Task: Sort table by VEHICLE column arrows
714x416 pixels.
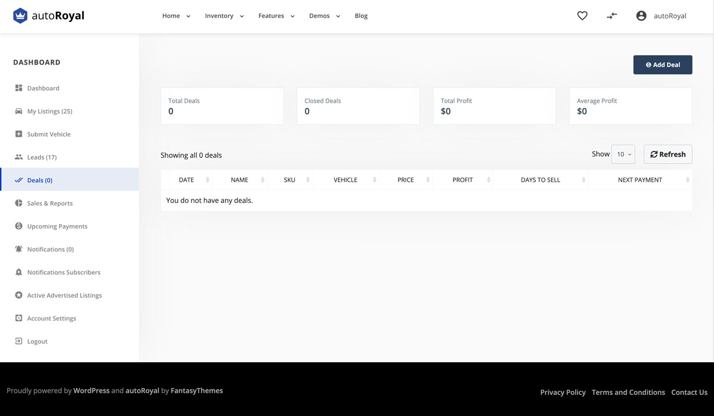Action: coord(375,180)
